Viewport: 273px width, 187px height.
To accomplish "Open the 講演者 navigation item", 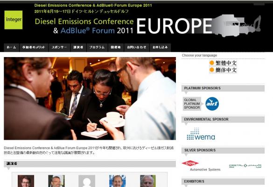I will point(78,47).
